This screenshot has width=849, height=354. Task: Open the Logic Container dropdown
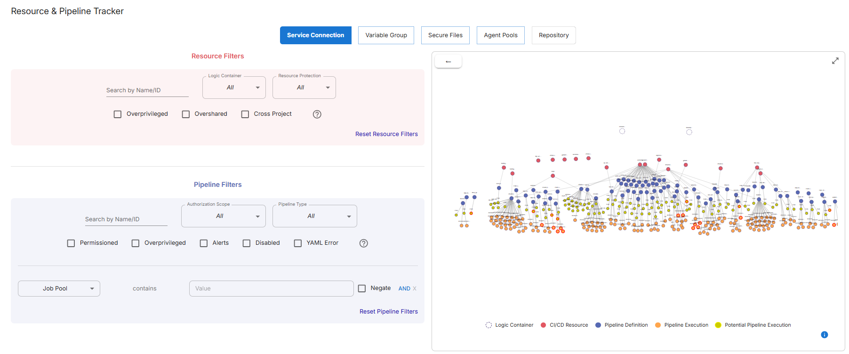point(234,88)
